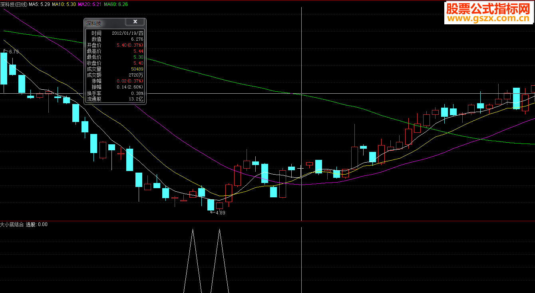This screenshot has width=535, height=293.
Task: Click the 开盘价 value 5.40(0.37%)
Action: 130,45
